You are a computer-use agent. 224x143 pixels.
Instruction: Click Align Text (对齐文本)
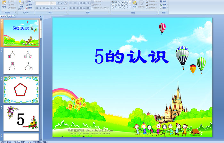click(x=97, y=4)
